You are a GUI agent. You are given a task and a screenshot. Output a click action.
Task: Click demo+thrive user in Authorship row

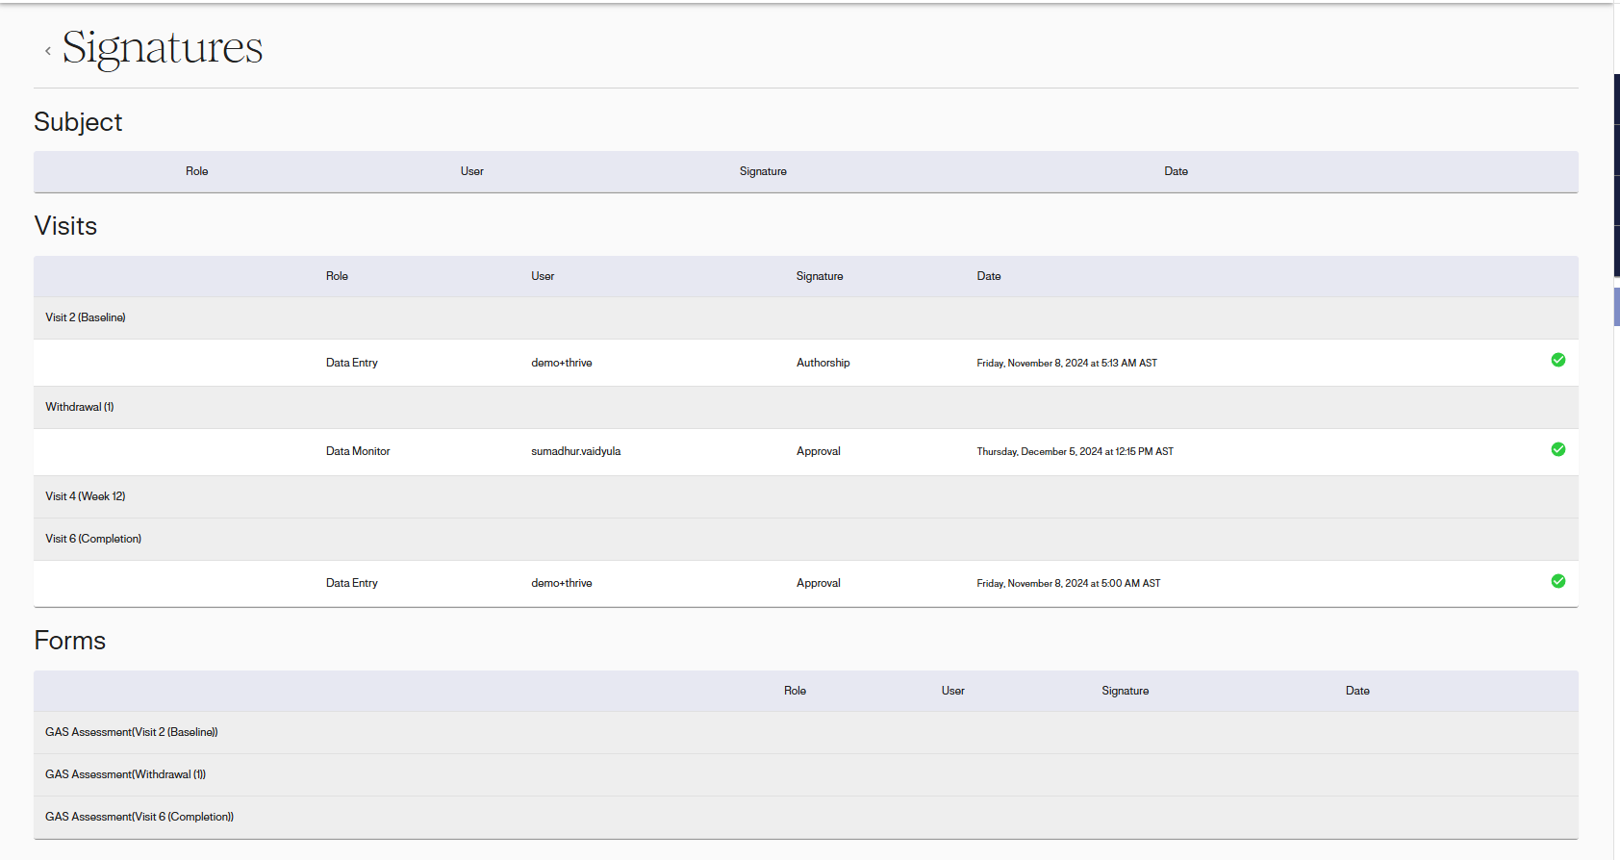pos(562,363)
